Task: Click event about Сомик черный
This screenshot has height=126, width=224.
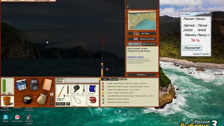Action: tap(131, 96)
